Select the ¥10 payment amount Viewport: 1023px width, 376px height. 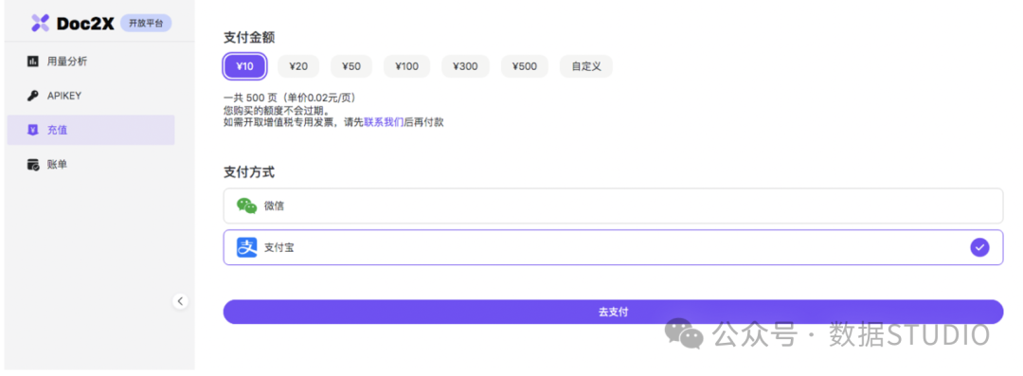point(244,66)
